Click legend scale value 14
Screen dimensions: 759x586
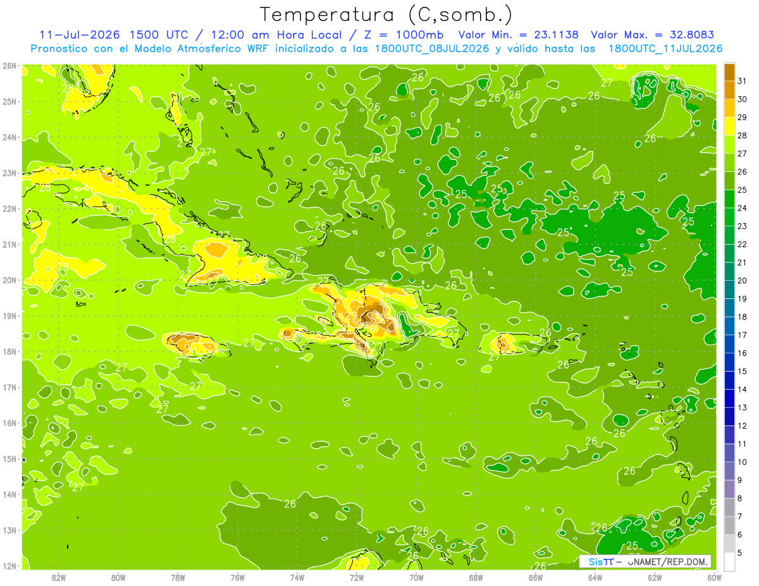(x=742, y=390)
